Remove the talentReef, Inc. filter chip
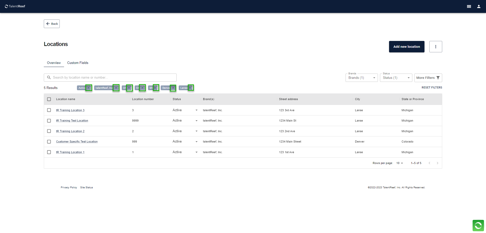Viewport: 486px width, 233px height. pyautogui.click(x=116, y=88)
